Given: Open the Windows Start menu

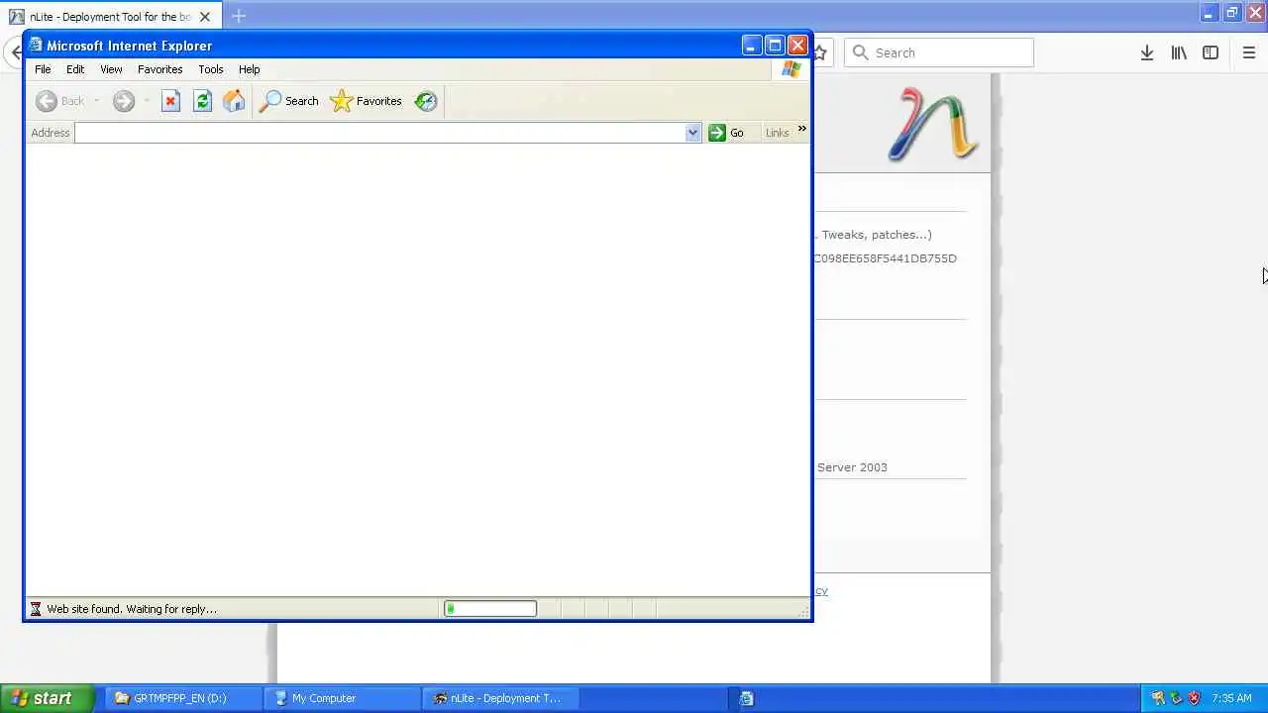Looking at the screenshot, I should point(48,698).
